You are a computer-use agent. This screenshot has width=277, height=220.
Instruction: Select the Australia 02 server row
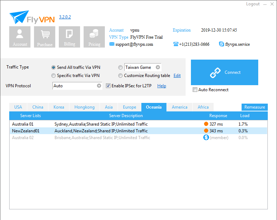coord(138,138)
